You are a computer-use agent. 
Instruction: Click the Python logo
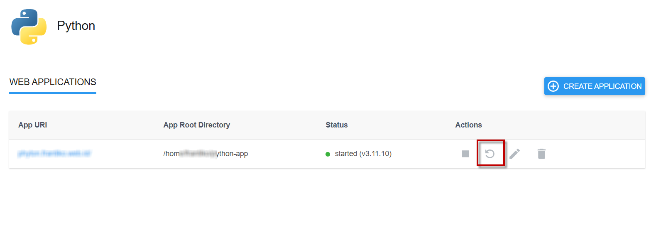point(29,27)
